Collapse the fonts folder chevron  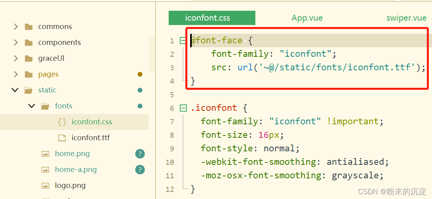pos(32,106)
